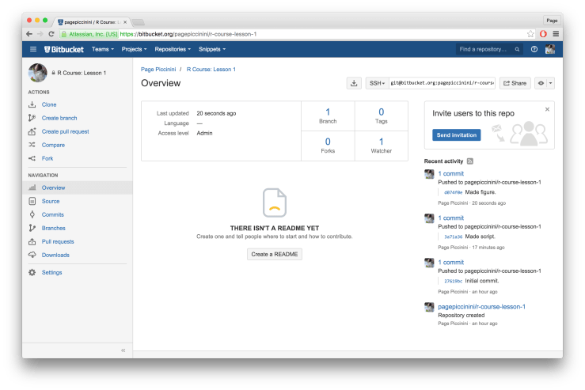Click the Create a README button
The height and width of the screenshot is (390, 585).
[x=275, y=254]
